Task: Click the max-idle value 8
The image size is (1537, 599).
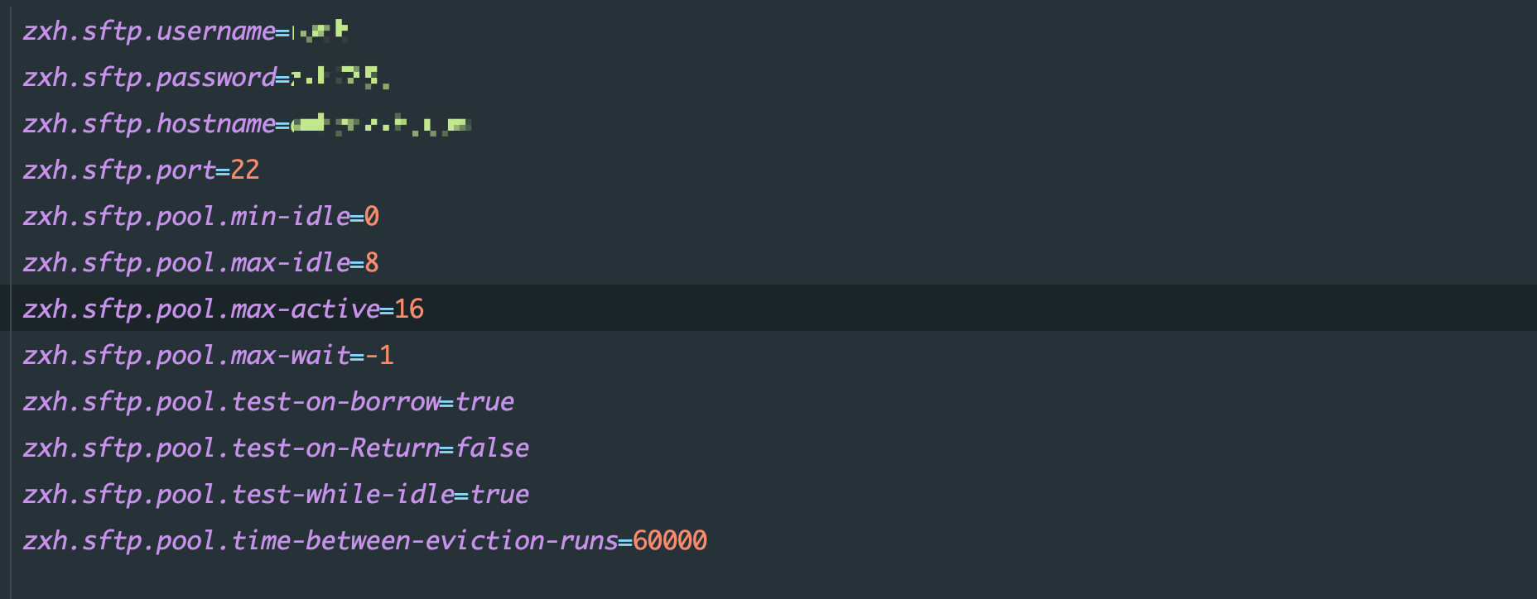Action: (x=372, y=263)
